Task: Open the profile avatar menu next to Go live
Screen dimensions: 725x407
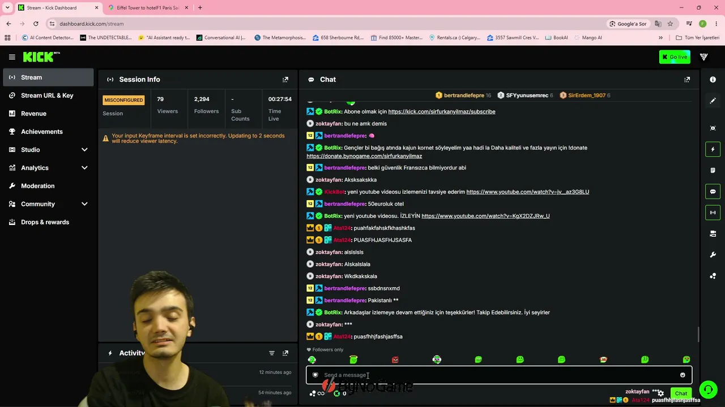Action: coord(704,57)
